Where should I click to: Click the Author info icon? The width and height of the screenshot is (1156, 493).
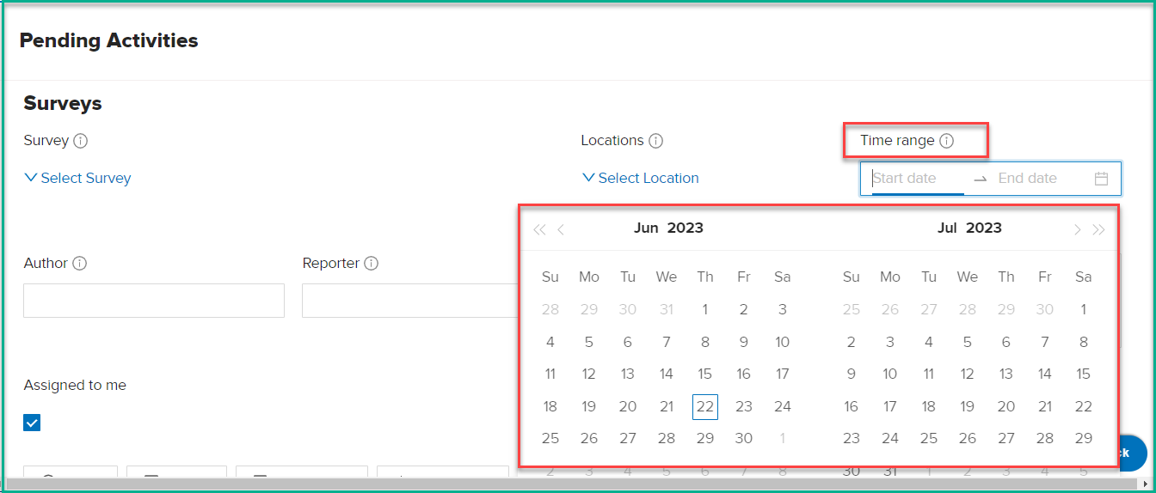80,264
